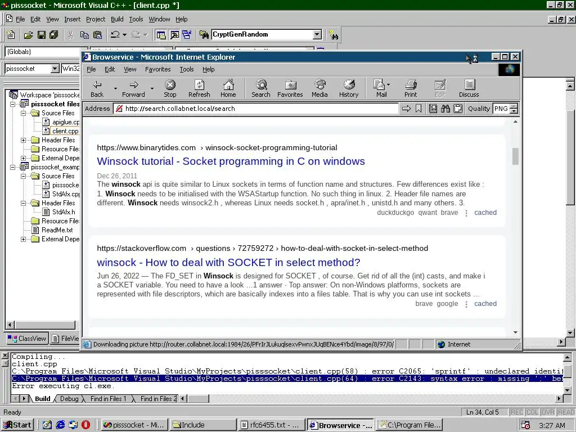
Task: Open the Insert menu in Visual C++
Action: click(x=72, y=19)
